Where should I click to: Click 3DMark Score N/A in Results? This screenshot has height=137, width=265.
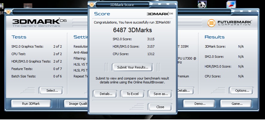[x=241, y=46]
